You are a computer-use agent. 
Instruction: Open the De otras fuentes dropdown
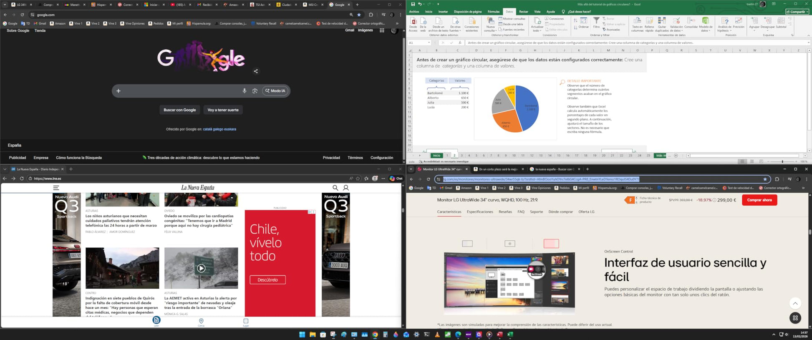455,25
